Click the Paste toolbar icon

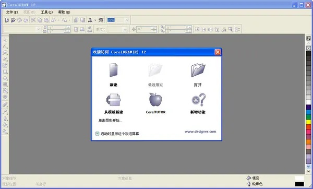tap(46, 20)
